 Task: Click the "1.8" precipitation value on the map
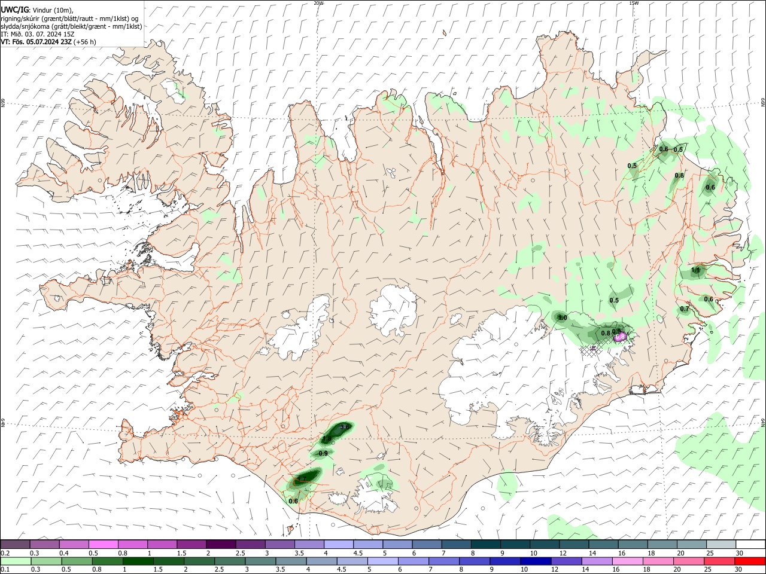(327, 439)
